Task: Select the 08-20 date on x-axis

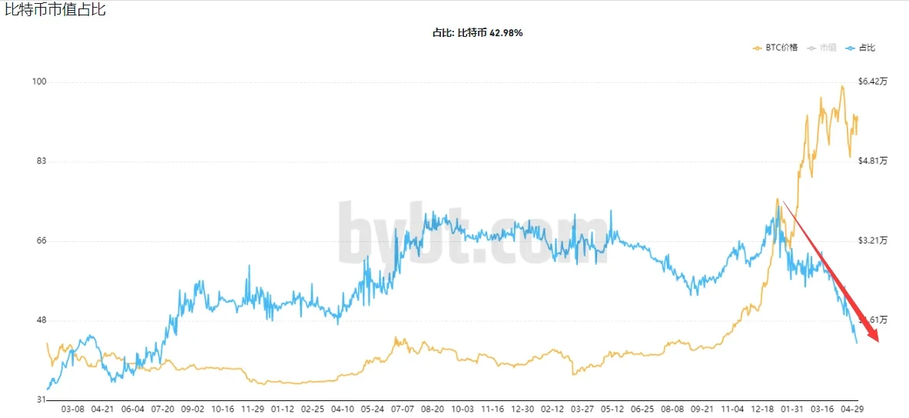Action: pos(432,410)
